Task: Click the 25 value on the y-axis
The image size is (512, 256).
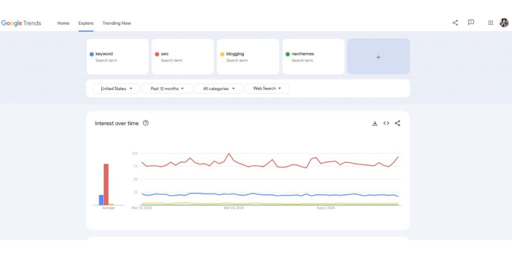Action: [x=136, y=192]
